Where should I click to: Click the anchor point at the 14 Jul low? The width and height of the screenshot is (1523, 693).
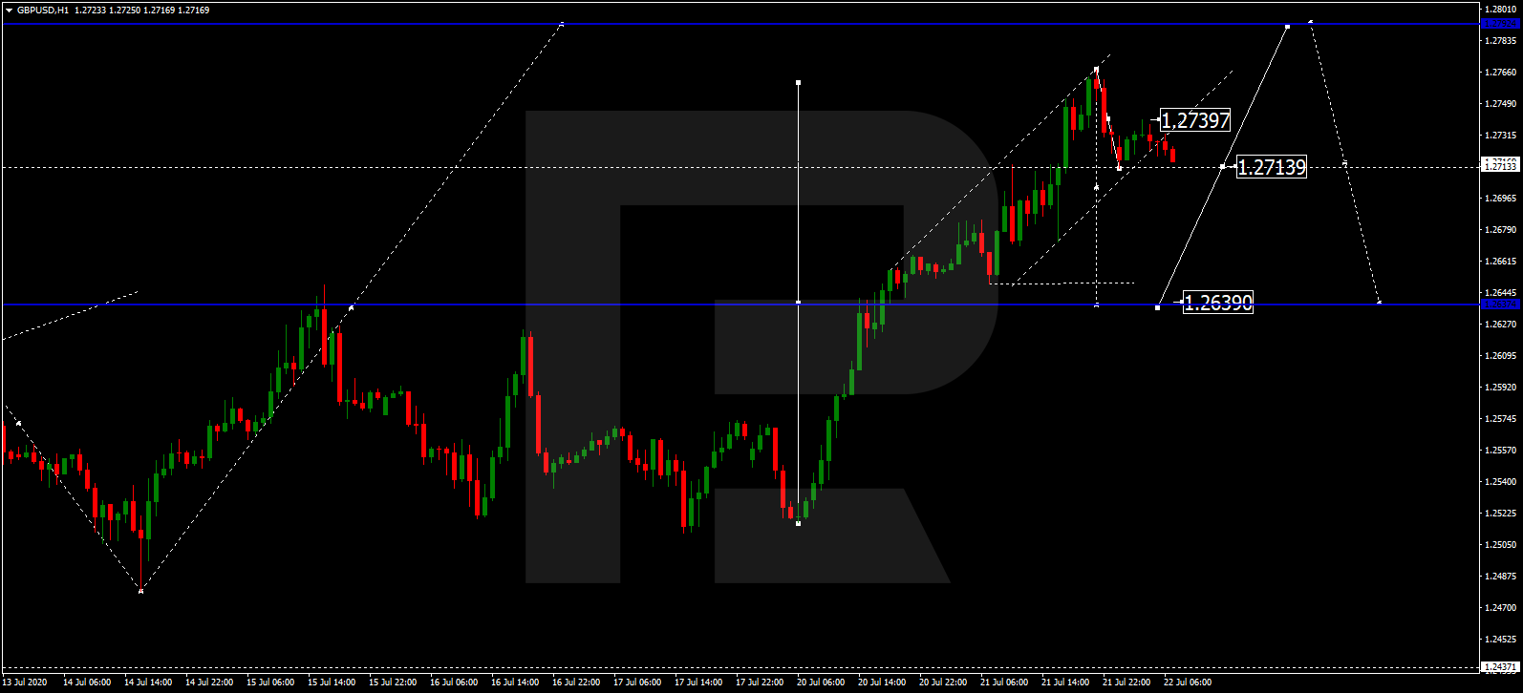pyautogui.click(x=141, y=591)
